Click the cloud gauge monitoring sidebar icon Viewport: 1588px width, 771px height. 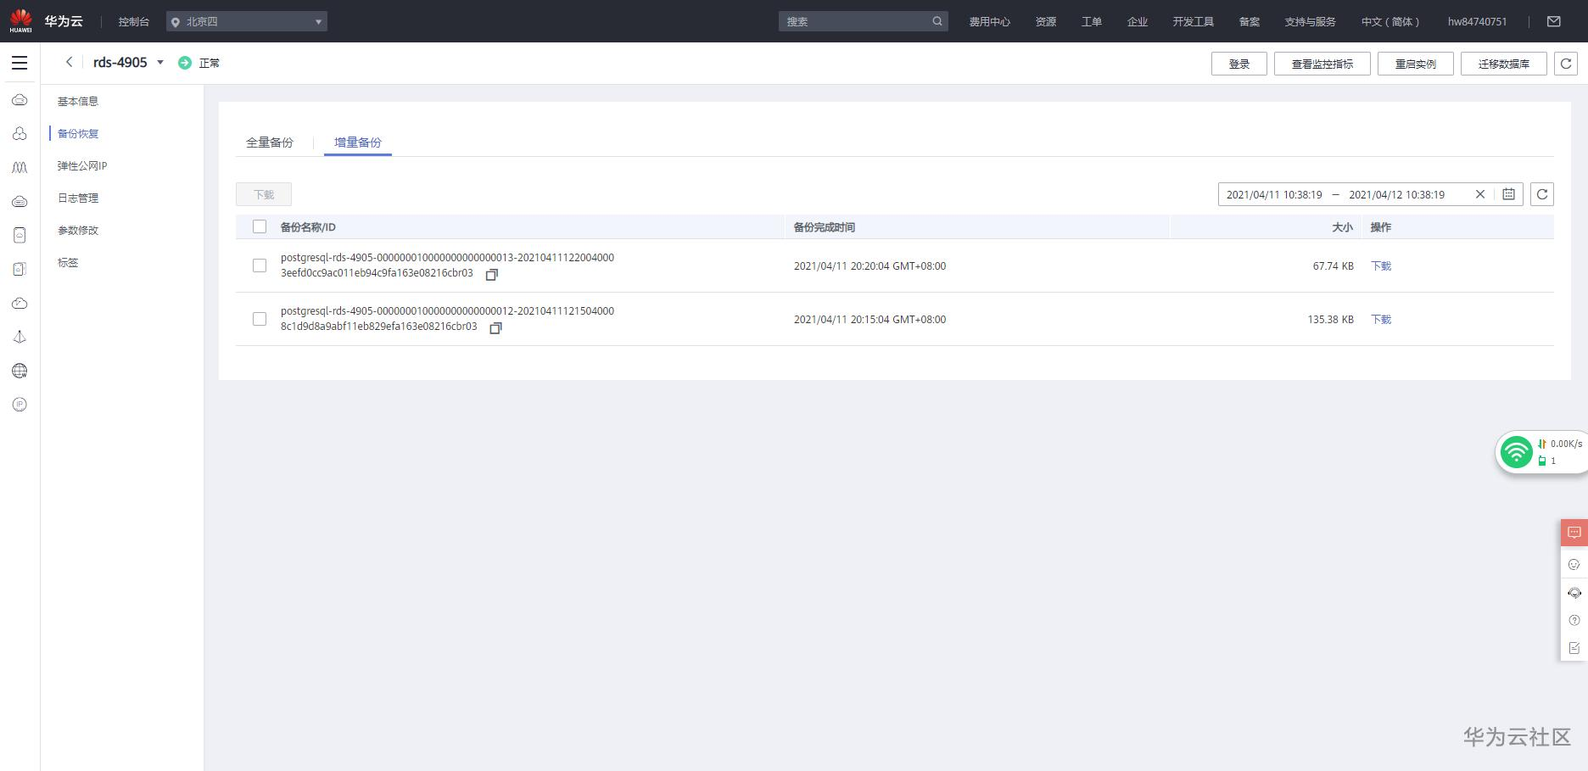[x=20, y=303]
